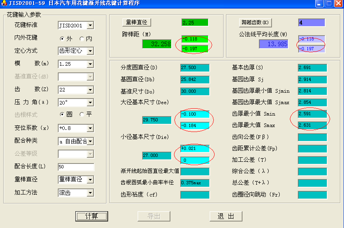The image size is (344, 228).
Task: Expand the 加工方法 滚齿 dropdown
Action: click(x=90, y=193)
